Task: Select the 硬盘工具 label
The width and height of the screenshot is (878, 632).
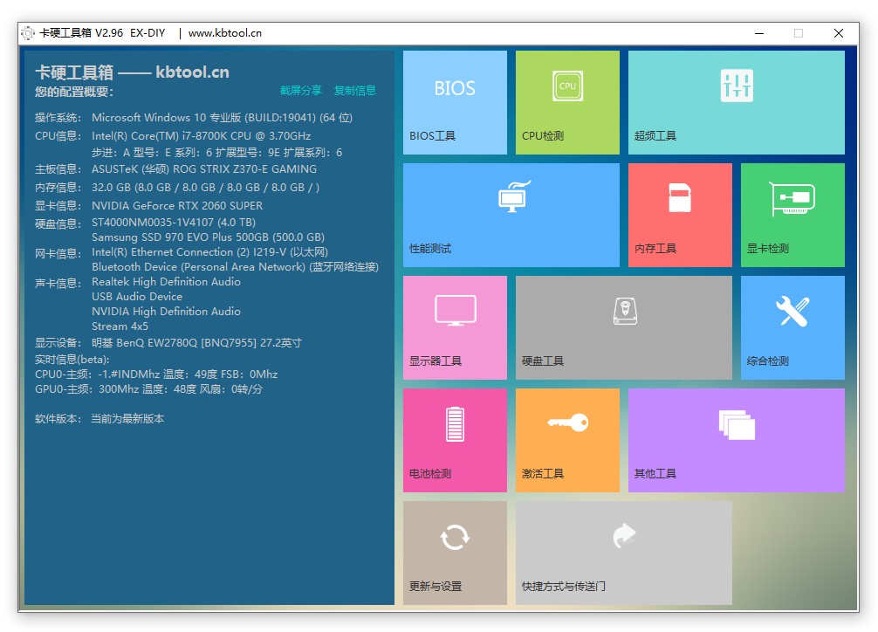Action: point(543,361)
